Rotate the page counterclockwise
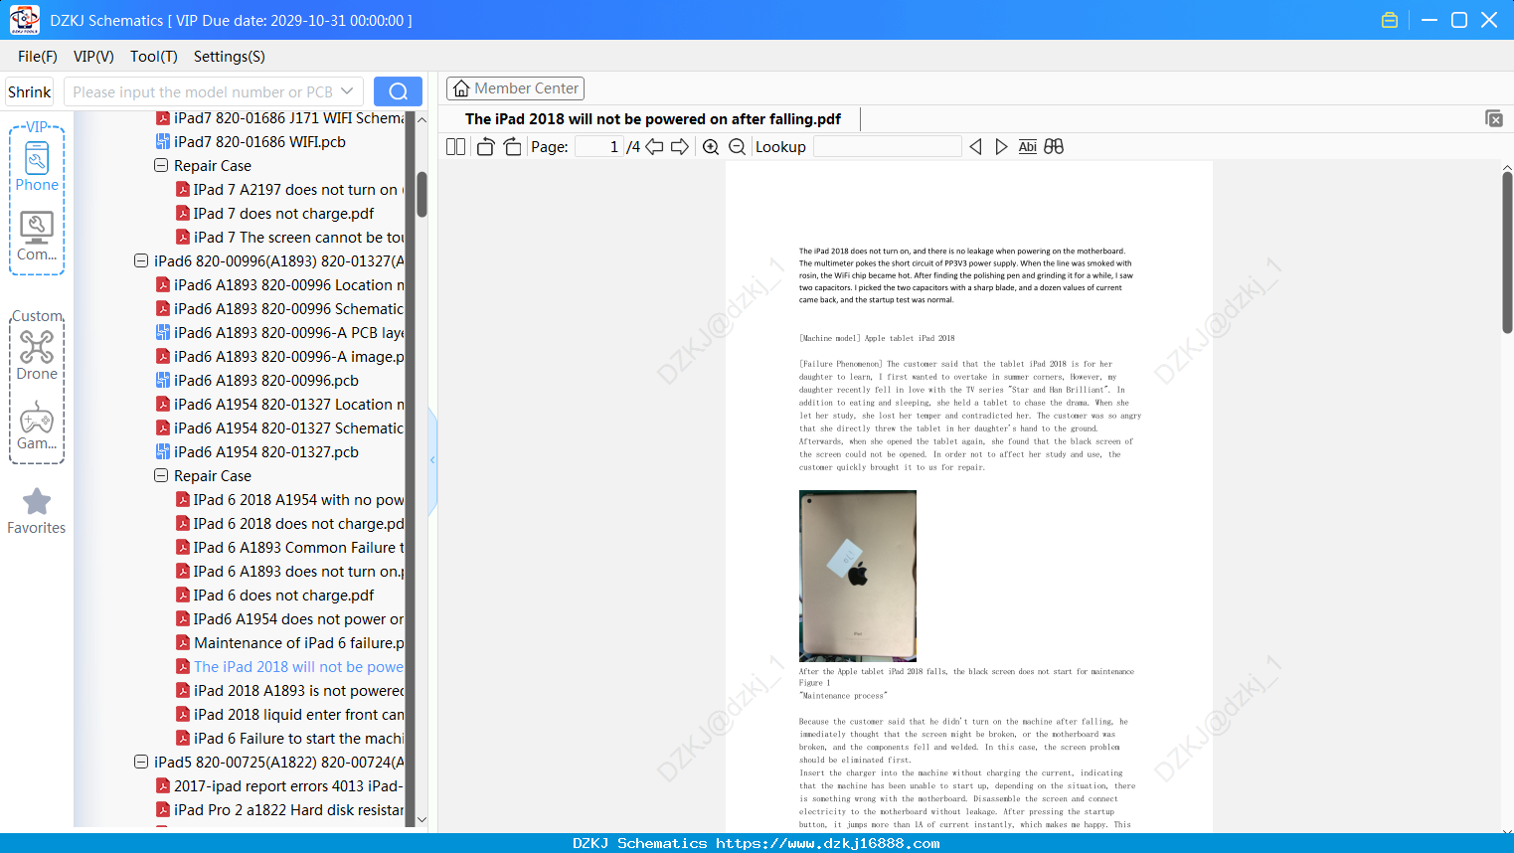Screen dimensions: 1514x853 [x=485, y=146]
